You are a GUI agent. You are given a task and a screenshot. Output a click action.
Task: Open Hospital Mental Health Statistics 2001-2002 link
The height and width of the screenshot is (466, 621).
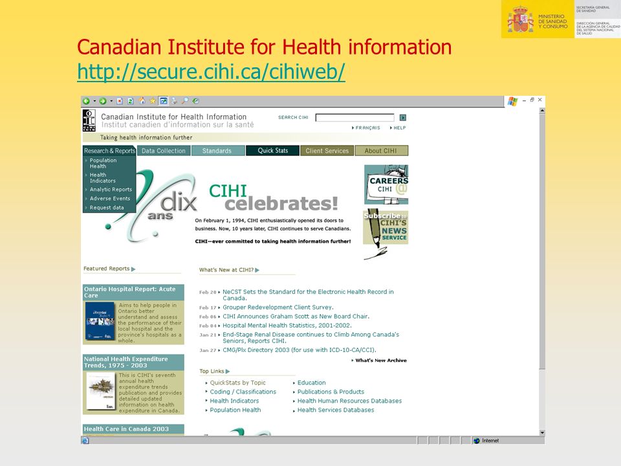[x=287, y=326]
